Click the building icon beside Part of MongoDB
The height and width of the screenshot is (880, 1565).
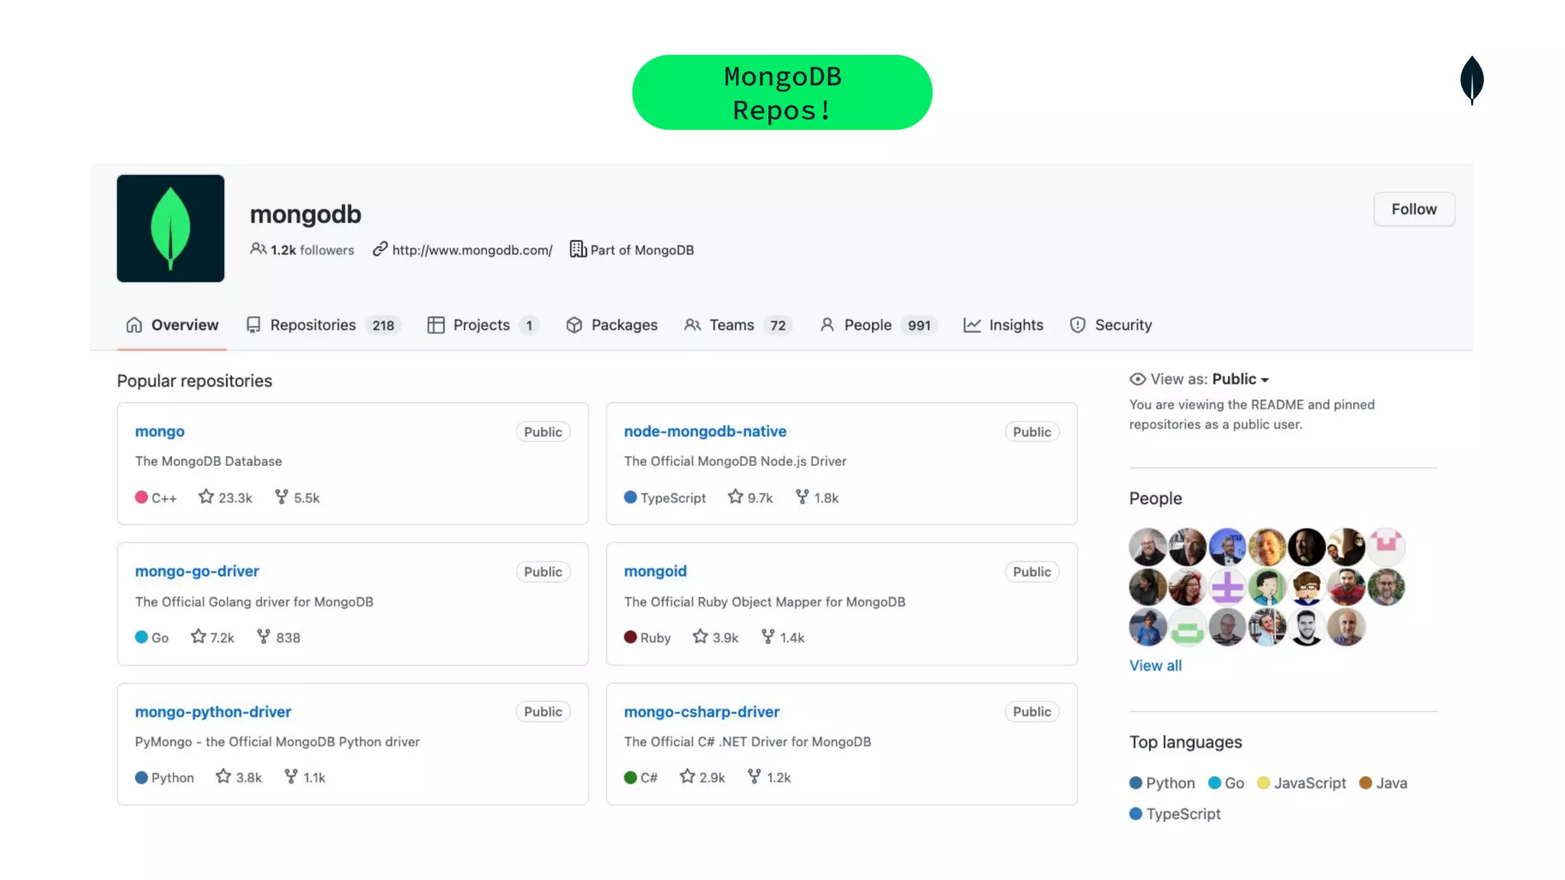click(x=578, y=249)
